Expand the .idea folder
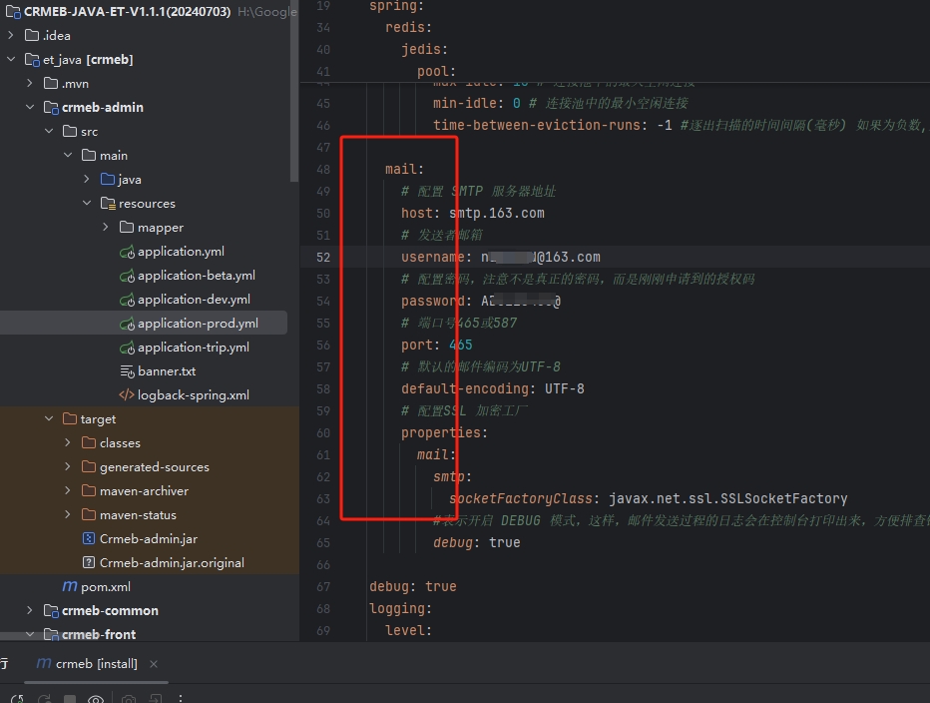Image resolution: width=930 pixels, height=703 pixels. coord(11,36)
